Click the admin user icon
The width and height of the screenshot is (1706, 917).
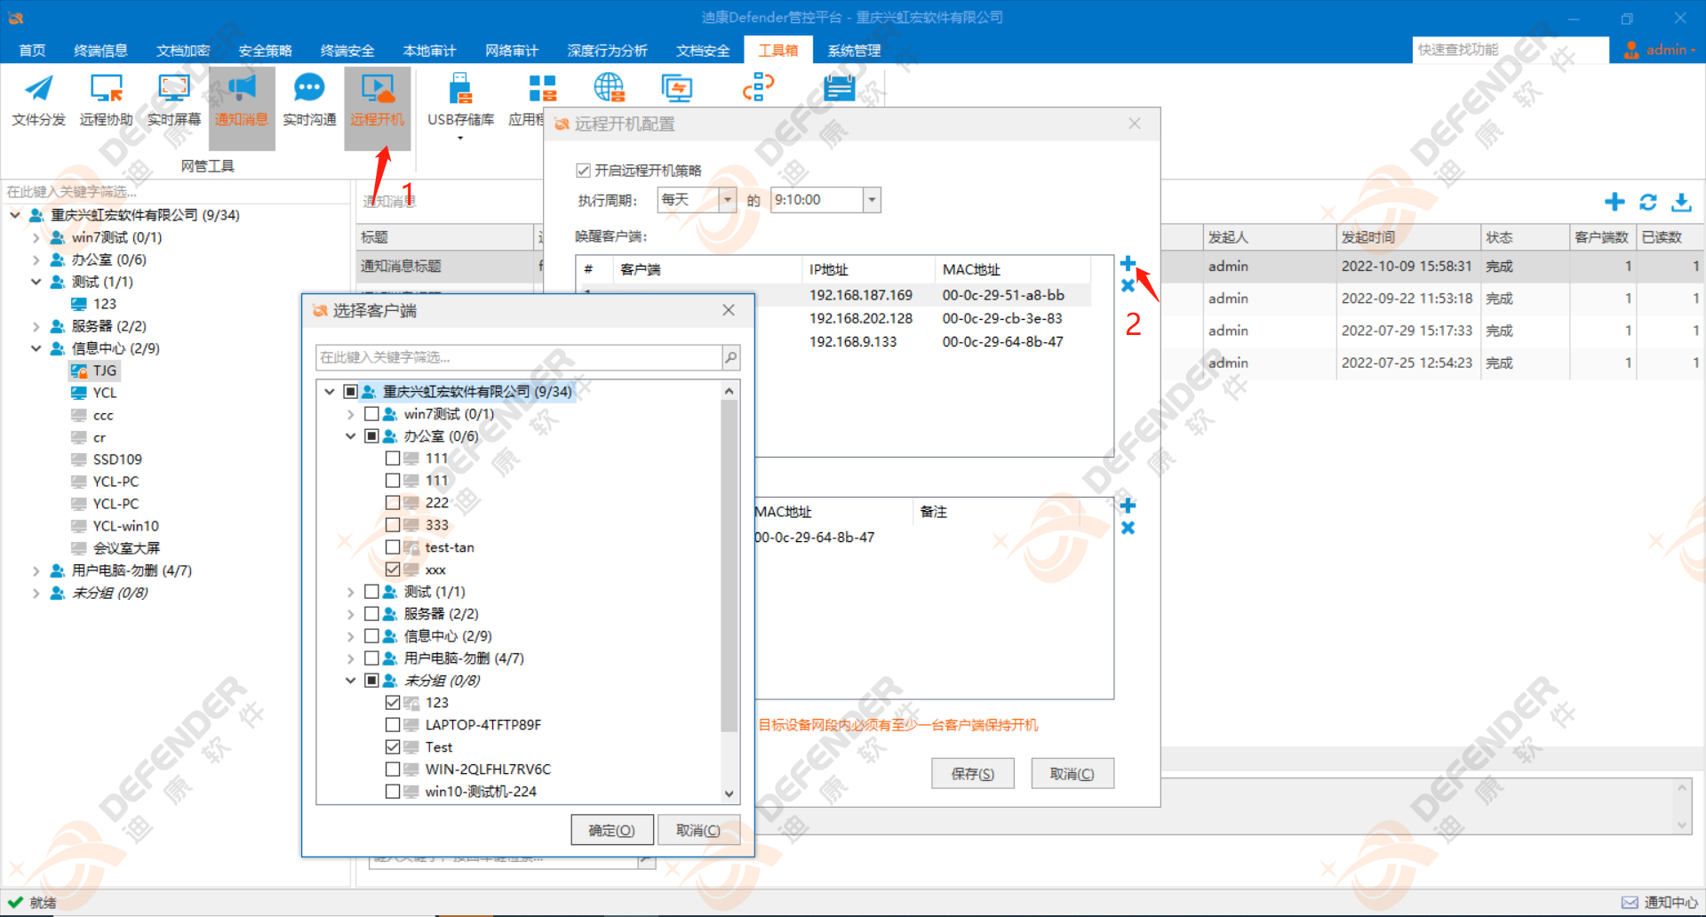(x=1631, y=50)
